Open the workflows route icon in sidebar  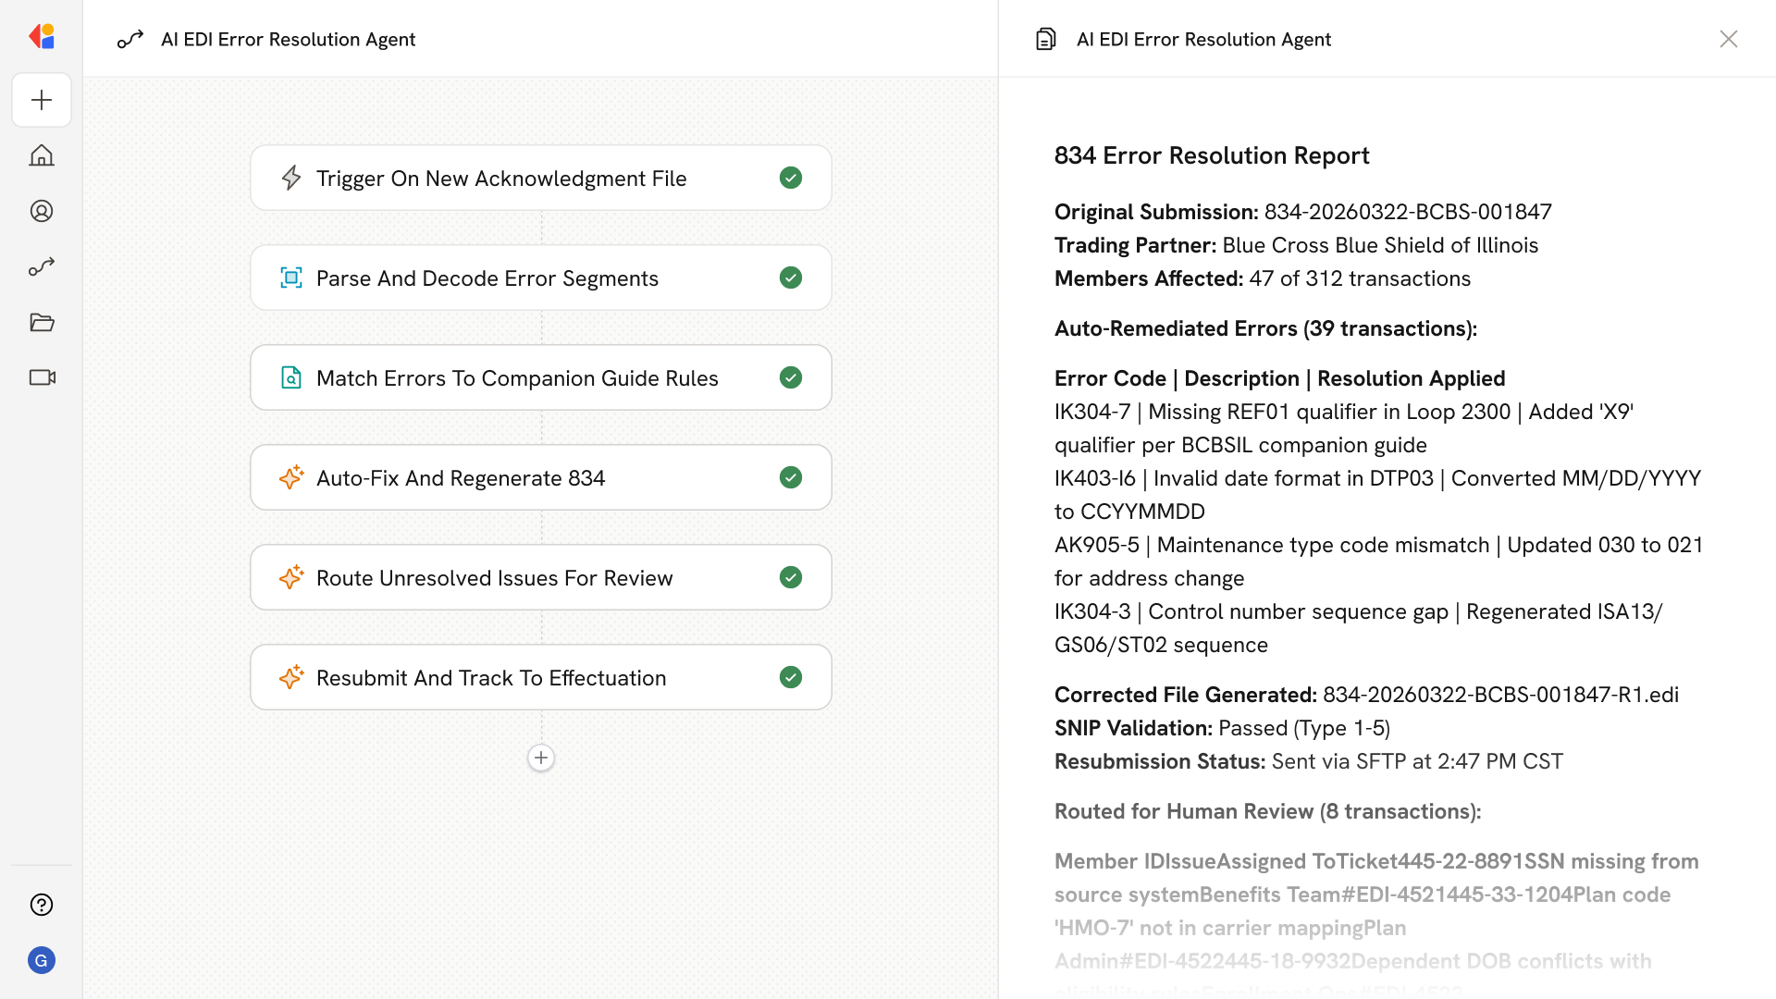[x=42, y=266]
